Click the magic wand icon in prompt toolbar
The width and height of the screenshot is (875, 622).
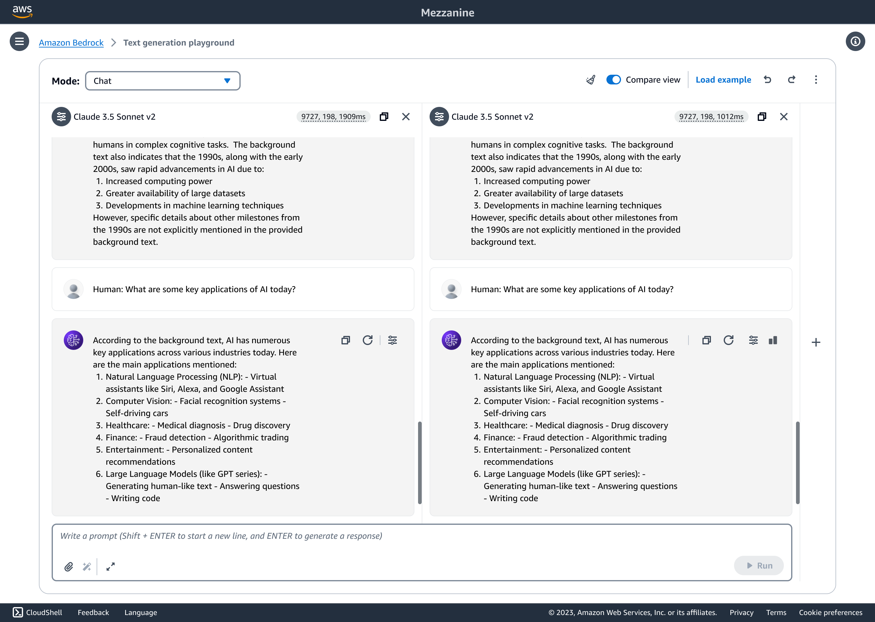pos(87,566)
